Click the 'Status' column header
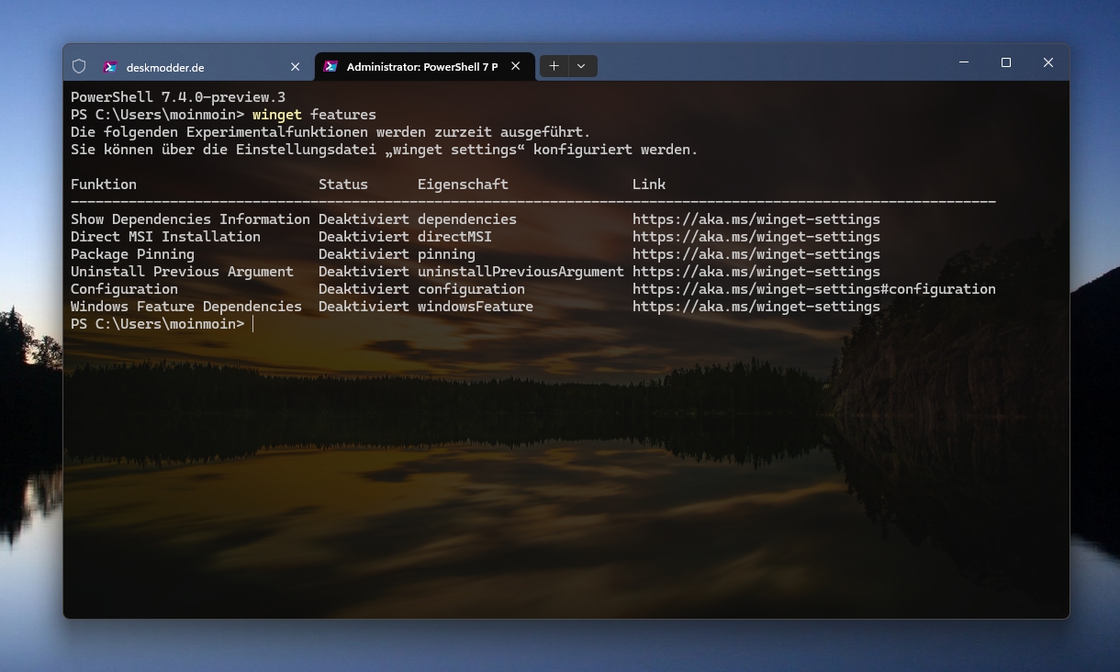 click(x=343, y=185)
